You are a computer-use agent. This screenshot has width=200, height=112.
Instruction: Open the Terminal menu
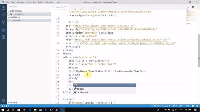[x=49, y=2]
